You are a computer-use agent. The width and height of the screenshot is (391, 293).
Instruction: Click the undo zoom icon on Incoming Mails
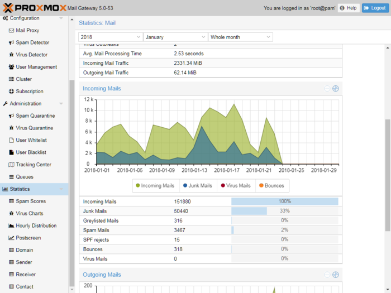(327, 89)
